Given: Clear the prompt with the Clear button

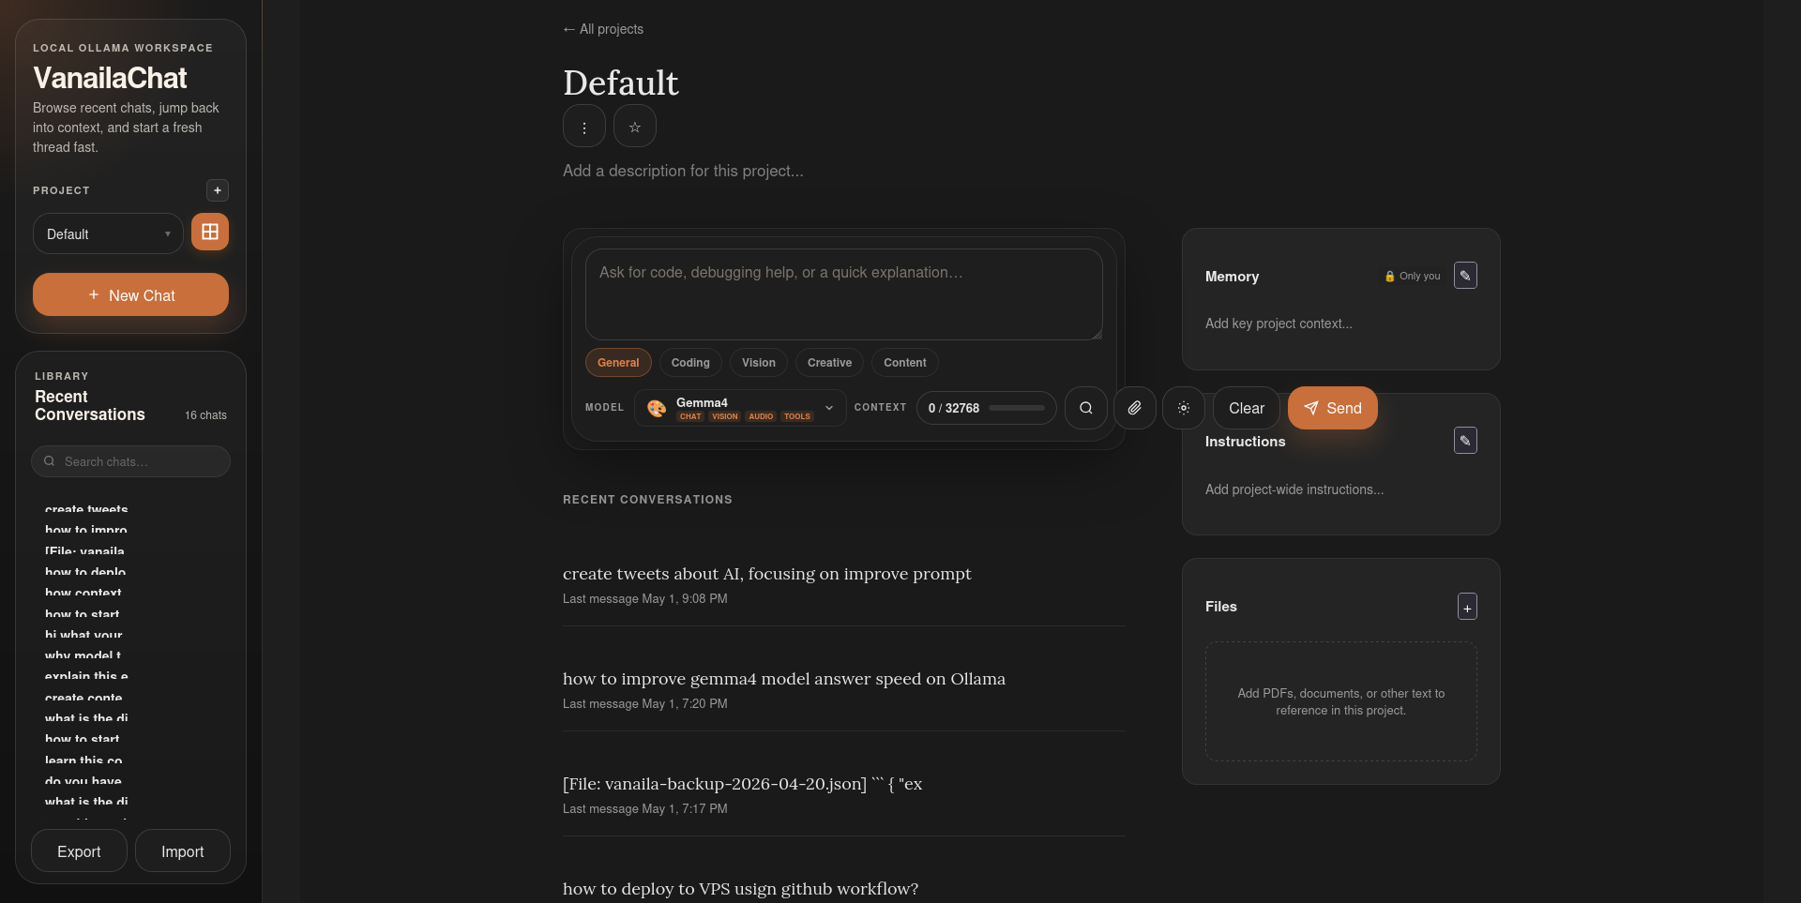Looking at the screenshot, I should coord(1247,408).
